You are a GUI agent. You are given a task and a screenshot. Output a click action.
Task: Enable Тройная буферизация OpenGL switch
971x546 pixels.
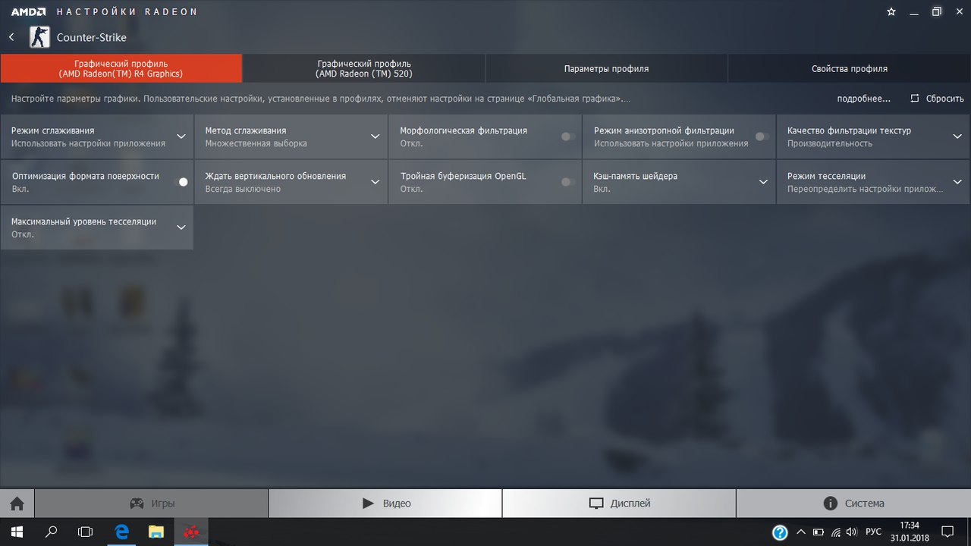coord(567,182)
